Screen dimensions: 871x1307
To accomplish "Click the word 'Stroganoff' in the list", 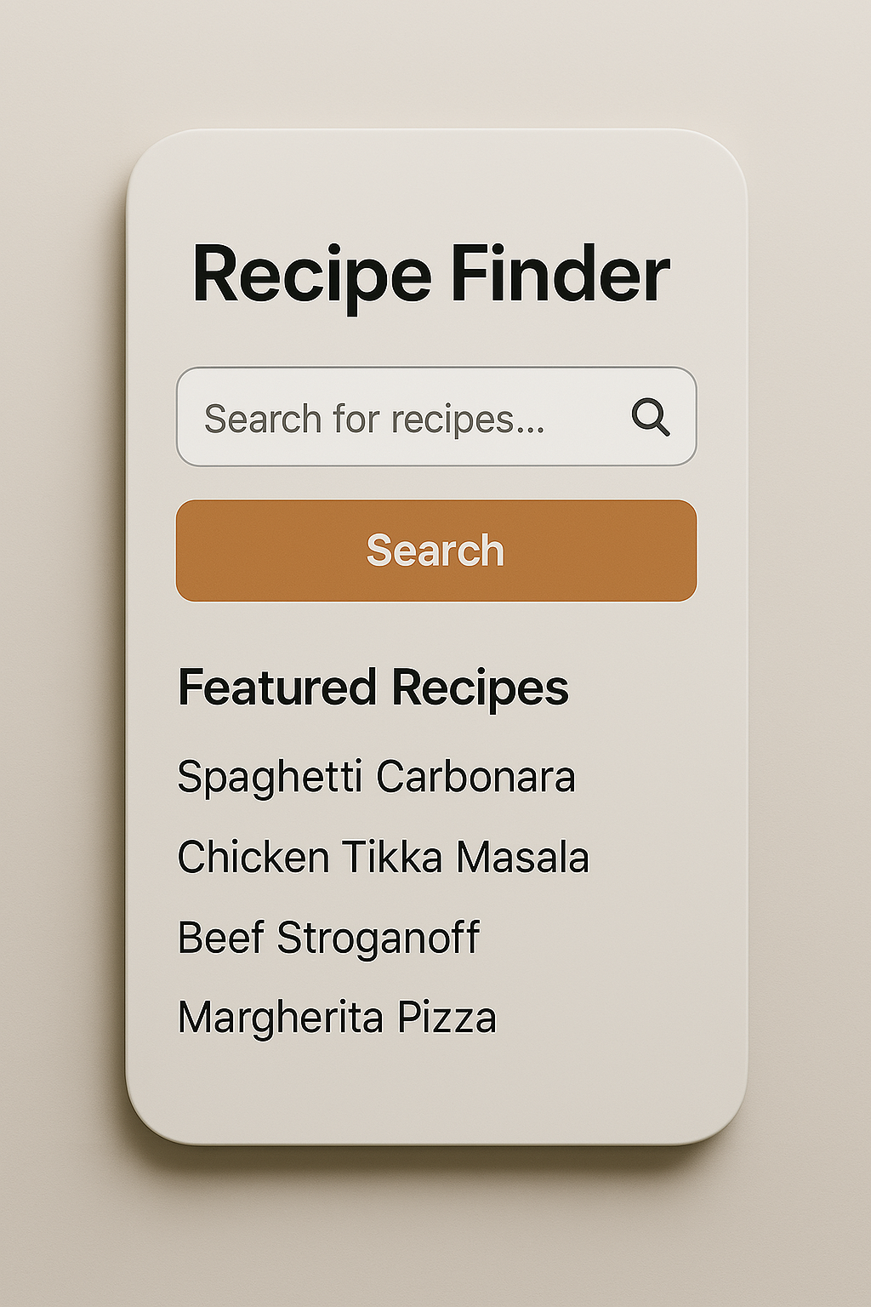I will click(379, 938).
